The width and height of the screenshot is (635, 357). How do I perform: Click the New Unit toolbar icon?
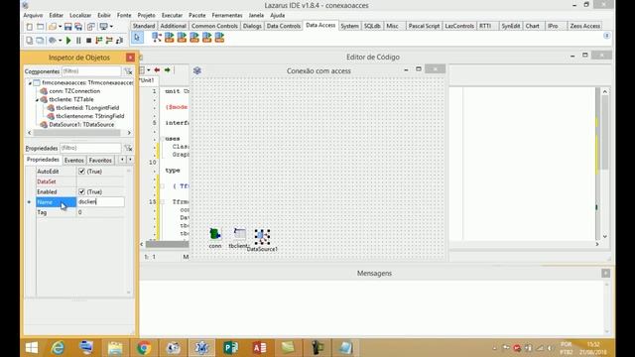pos(29,27)
